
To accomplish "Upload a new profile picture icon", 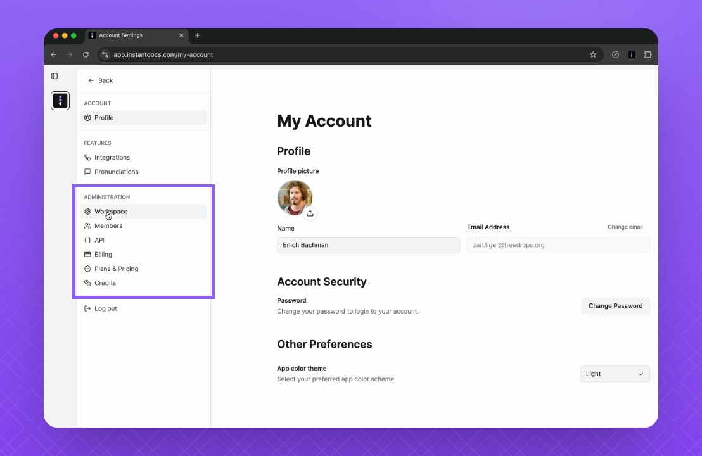I will click(310, 213).
